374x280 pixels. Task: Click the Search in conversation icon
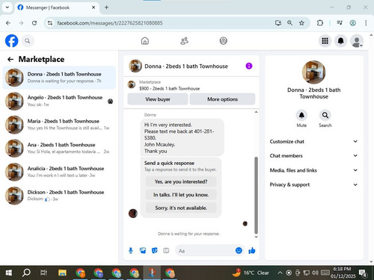325,115
